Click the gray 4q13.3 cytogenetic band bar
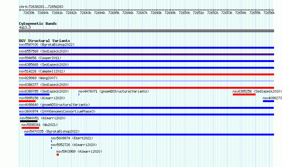Viewport: 283px width, 167px height. 146,31
